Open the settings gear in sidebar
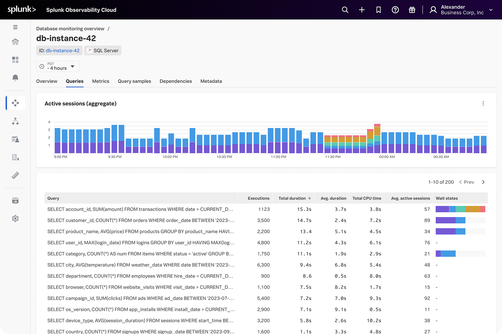Screen dimensions: 502x334 (15, 218)
